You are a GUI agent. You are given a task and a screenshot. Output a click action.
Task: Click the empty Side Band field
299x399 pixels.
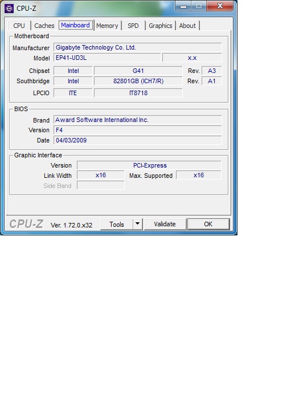pos(101,185)
